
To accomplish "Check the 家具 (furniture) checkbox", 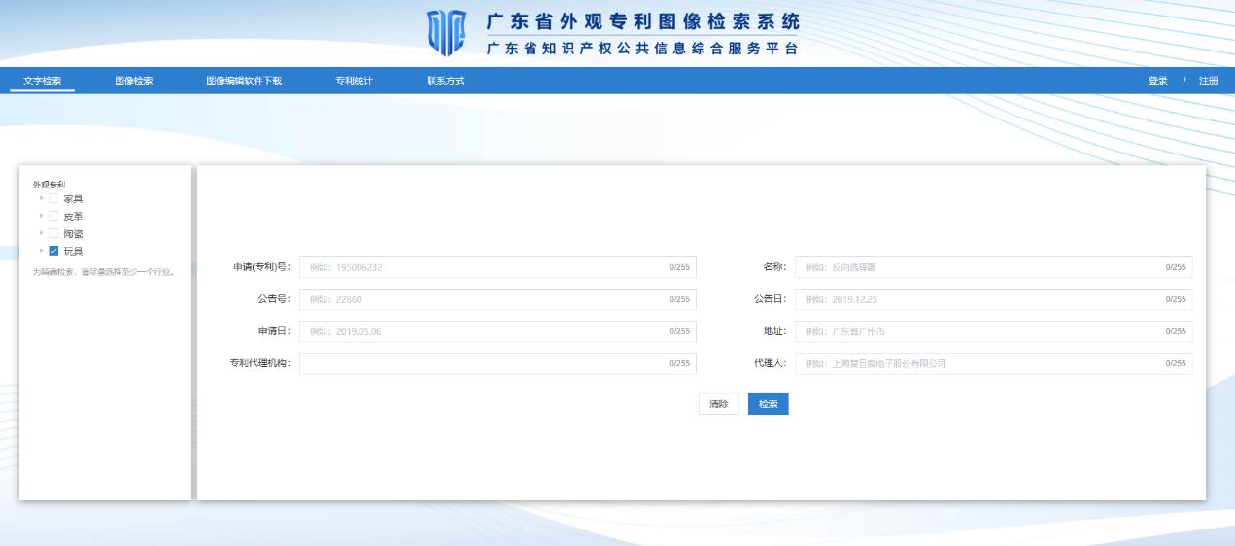I will click(x=53, y=199).
